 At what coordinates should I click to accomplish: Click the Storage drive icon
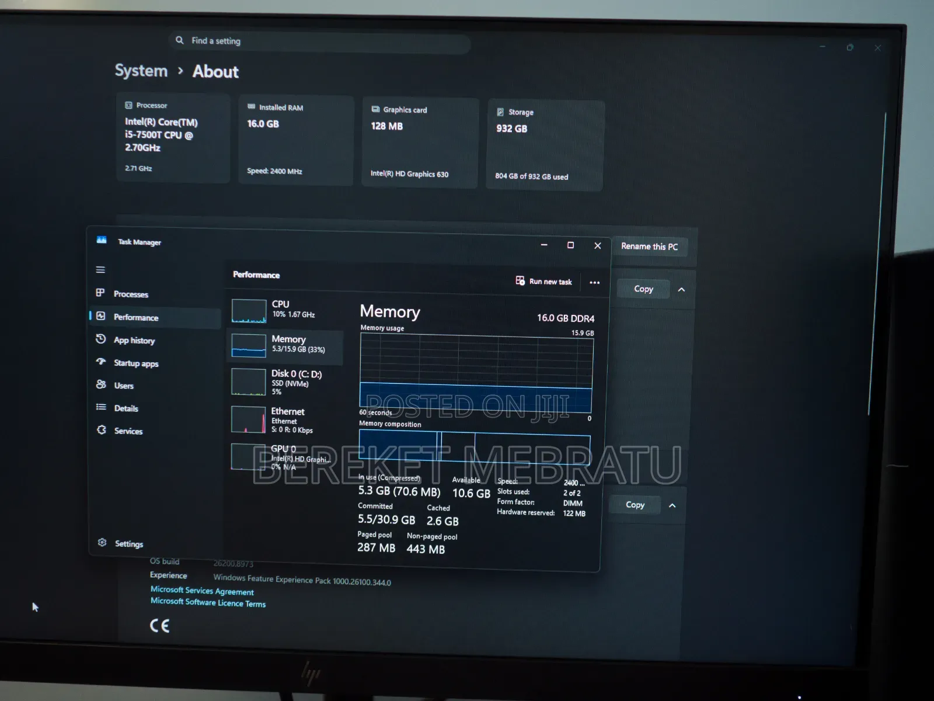[x=500, y=112]
